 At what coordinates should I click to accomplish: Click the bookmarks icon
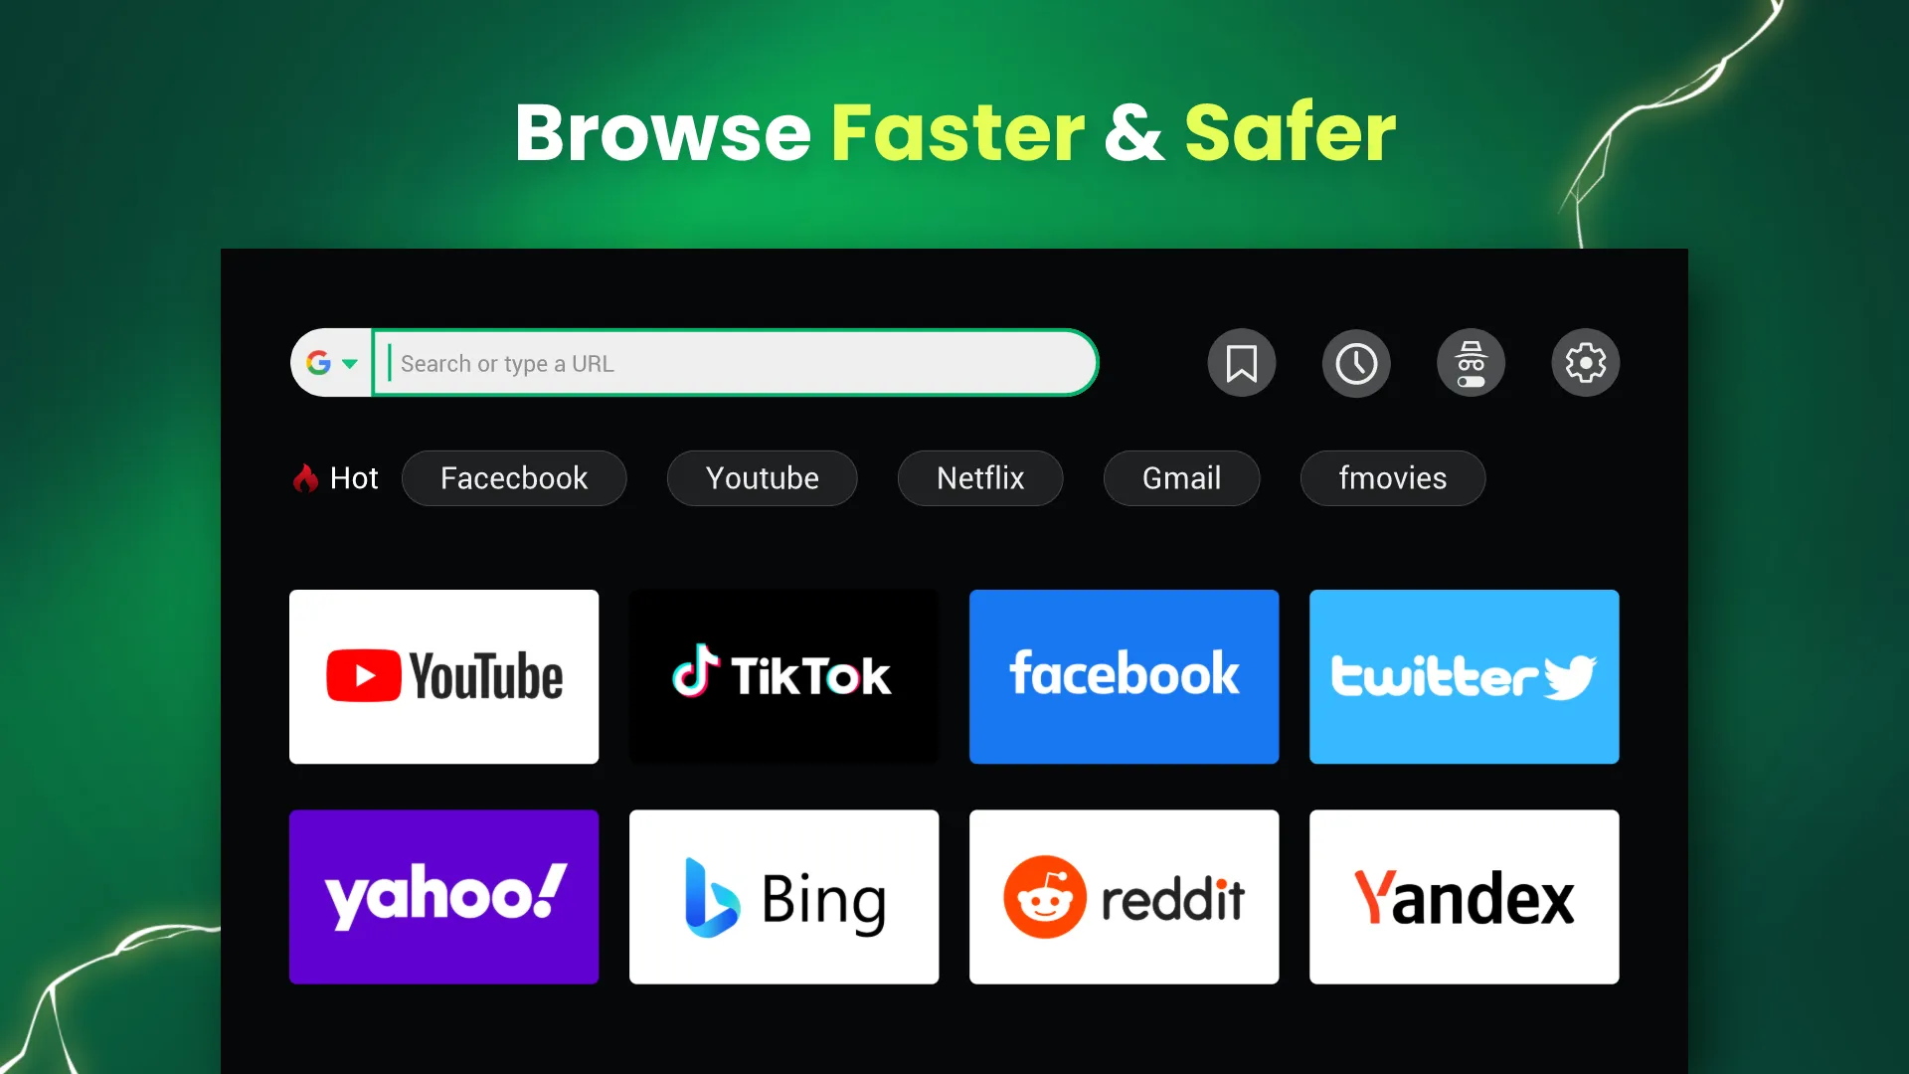(x=1240, y=363)
